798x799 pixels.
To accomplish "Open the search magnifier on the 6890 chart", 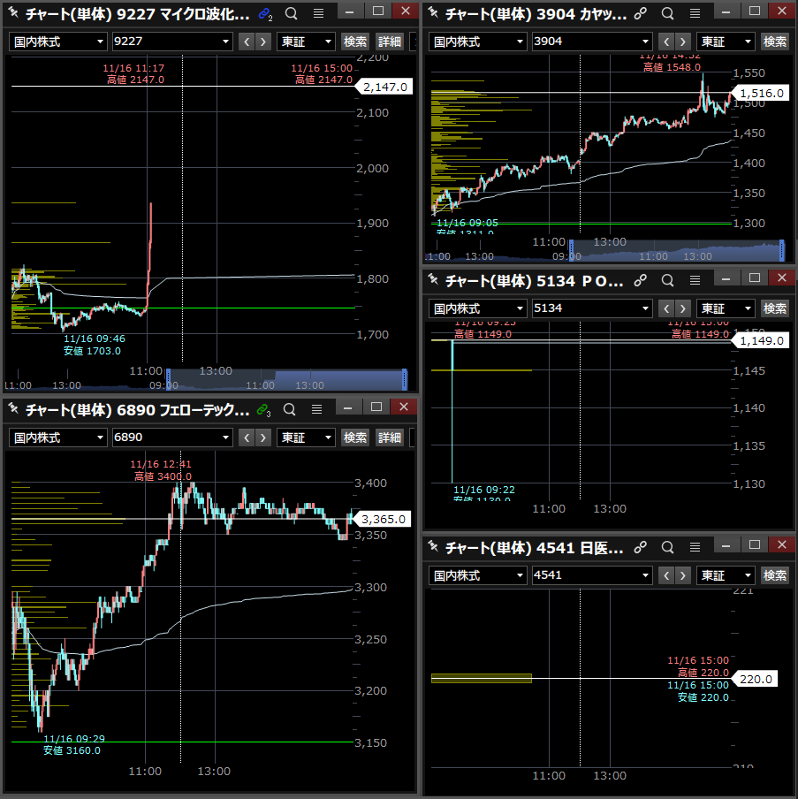I will point(293,409).
